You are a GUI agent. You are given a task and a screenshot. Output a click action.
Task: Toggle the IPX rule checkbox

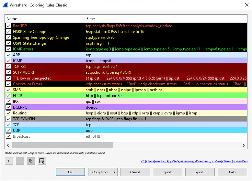click(8, 101)
